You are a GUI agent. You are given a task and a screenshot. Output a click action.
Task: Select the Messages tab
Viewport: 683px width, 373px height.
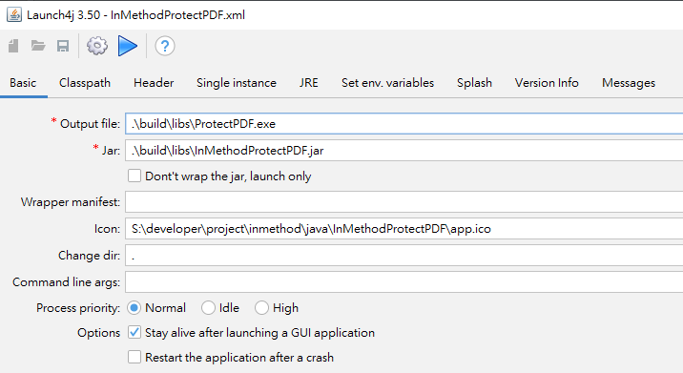629,83
